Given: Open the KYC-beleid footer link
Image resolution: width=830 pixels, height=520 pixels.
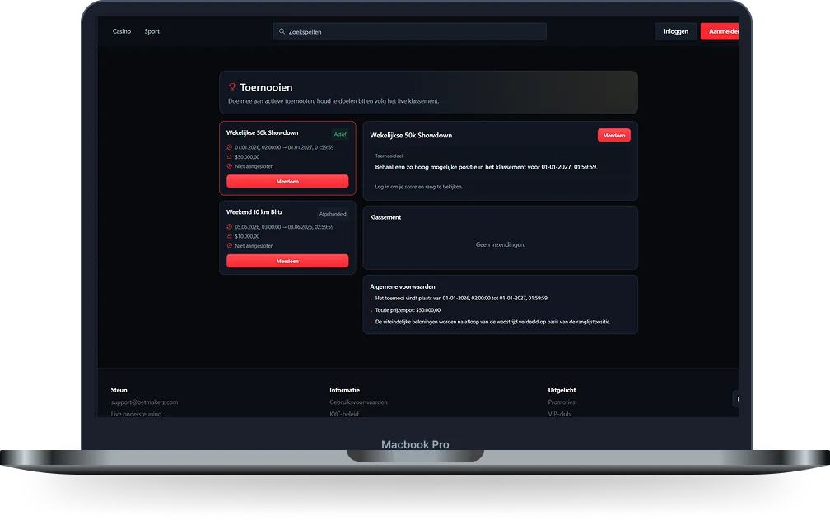Looking at the screenshot, I should pyautogui.click(x=344, y=414).
